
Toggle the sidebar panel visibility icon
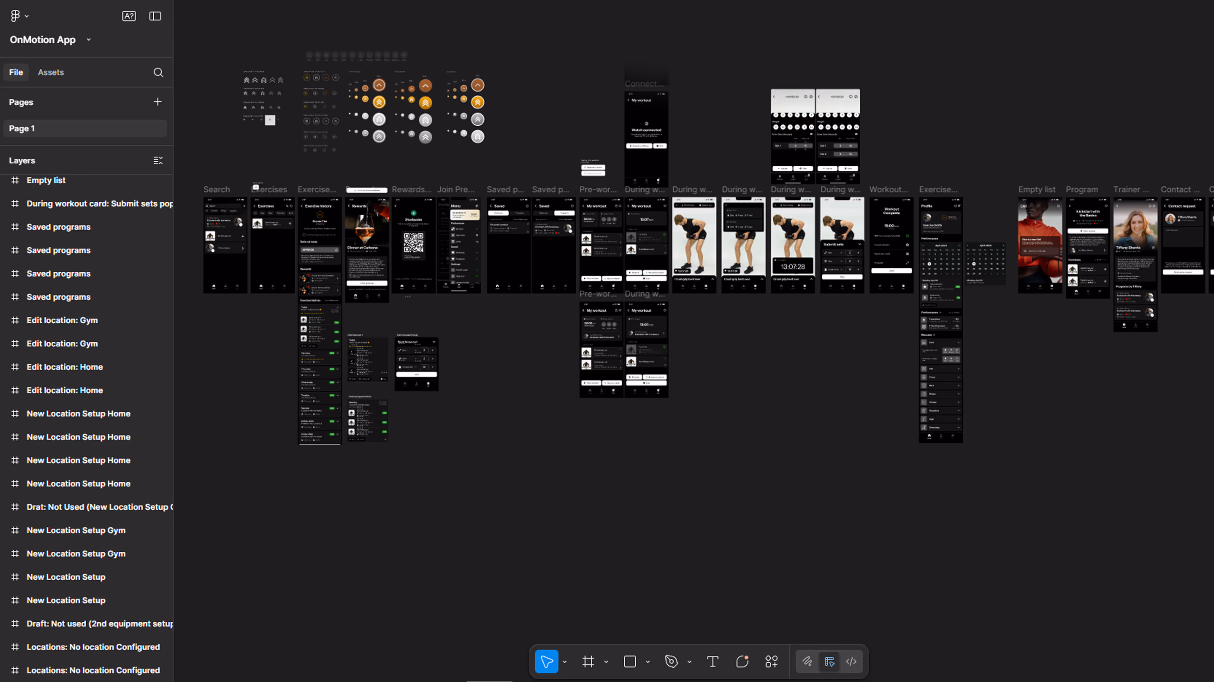pos(155,16)
